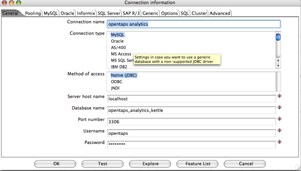
Task: Click the green zoom window button
Action: click(x=18, y=3)
